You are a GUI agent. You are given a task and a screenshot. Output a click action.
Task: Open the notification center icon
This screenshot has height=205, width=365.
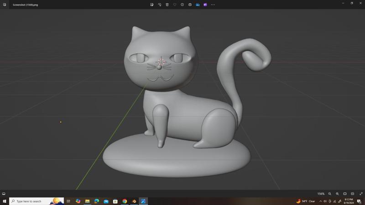pos(359,201)
